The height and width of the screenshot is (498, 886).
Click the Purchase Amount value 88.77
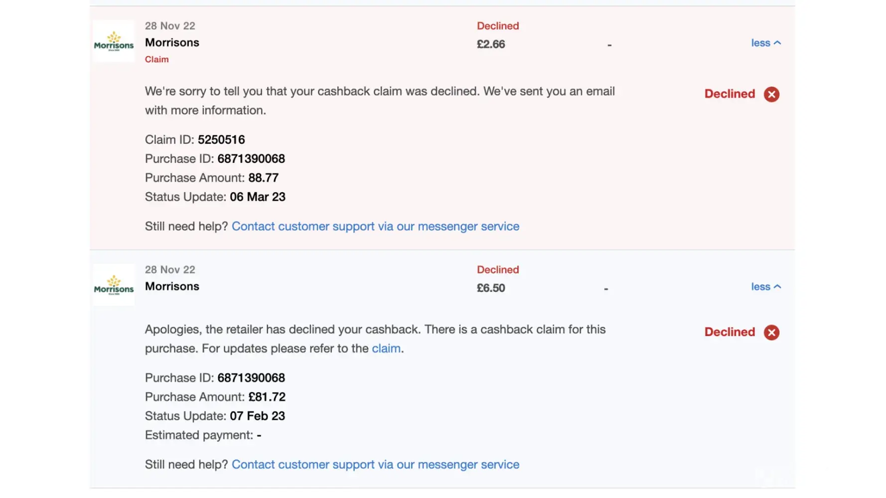tap(263, 178)
